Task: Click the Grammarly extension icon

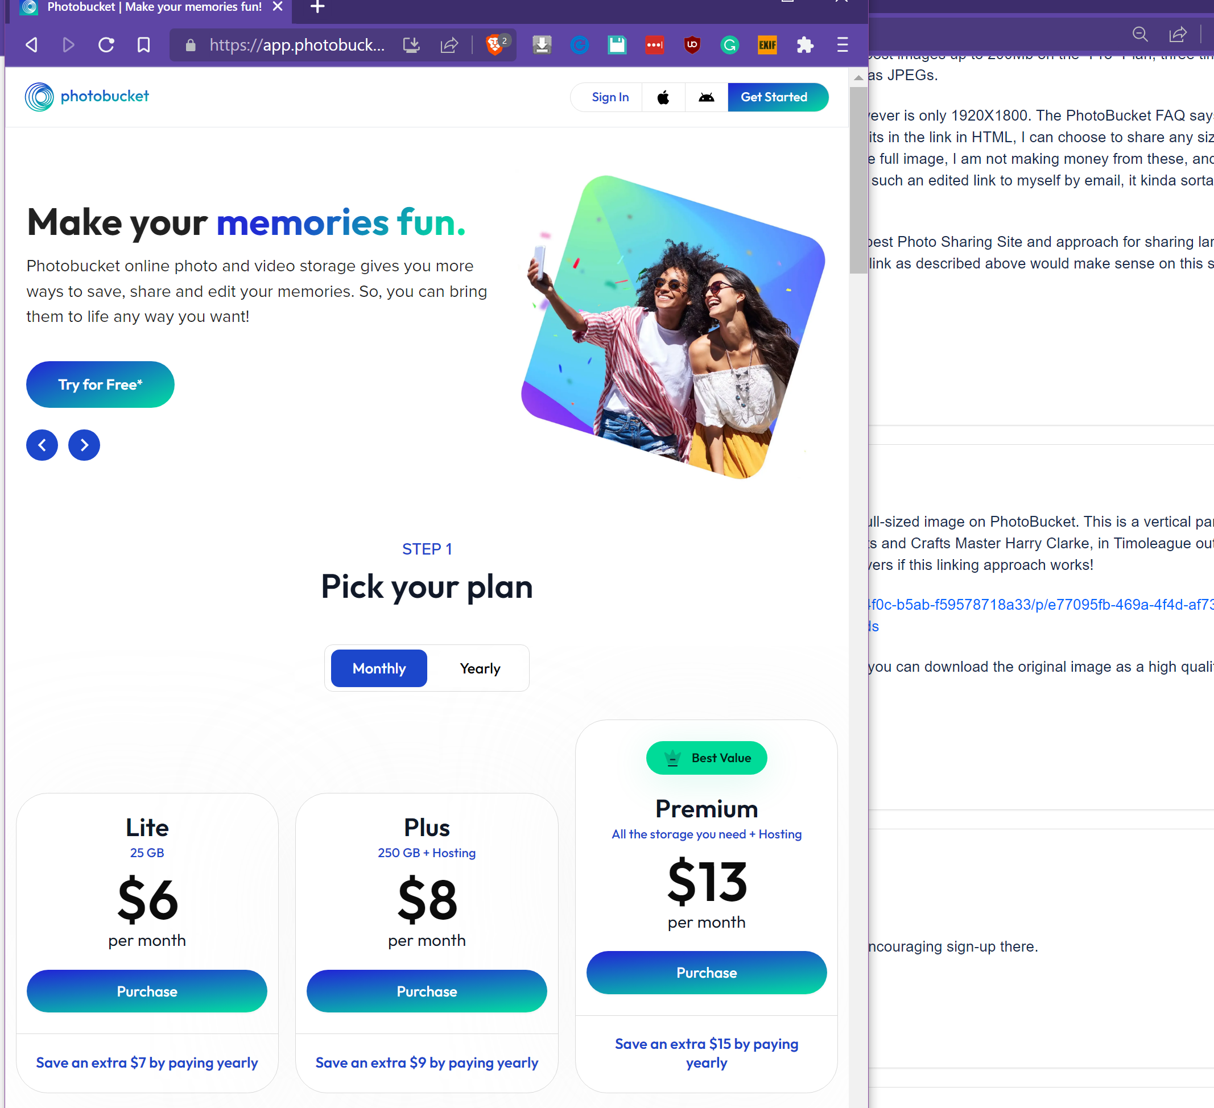Action: 729,44
